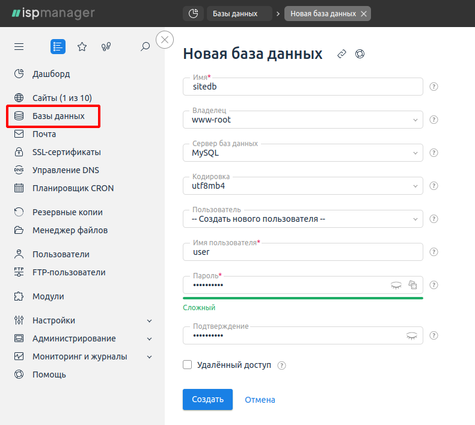
Task: Focus the Имя field with sitedb
Action: (x=303, y=87)
